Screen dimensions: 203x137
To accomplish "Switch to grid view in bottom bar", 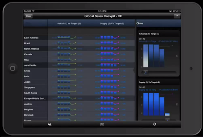I will (102, 124).
